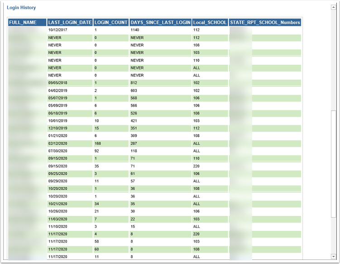Click the STATE_RPT_SCHOOL_Numbers column header
This screenshot has width=340, height=264.
pyautogui.click(x=265, y=23)
